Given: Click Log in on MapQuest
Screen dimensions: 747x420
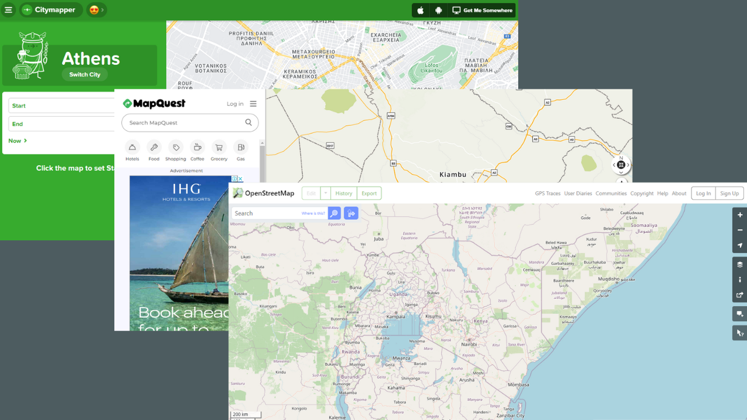Looking at the screenshot, I should pyautogui.click(x=235, y=104).
